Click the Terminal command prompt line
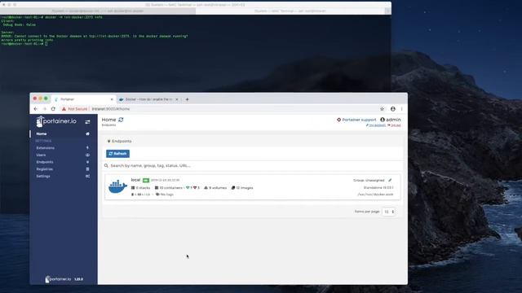 24,43
